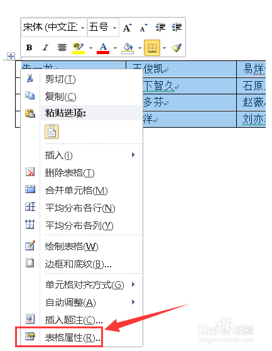Viewport: 272px width, 351px height.
Task: Click the insert caption icon
Action: coord(30,319)
